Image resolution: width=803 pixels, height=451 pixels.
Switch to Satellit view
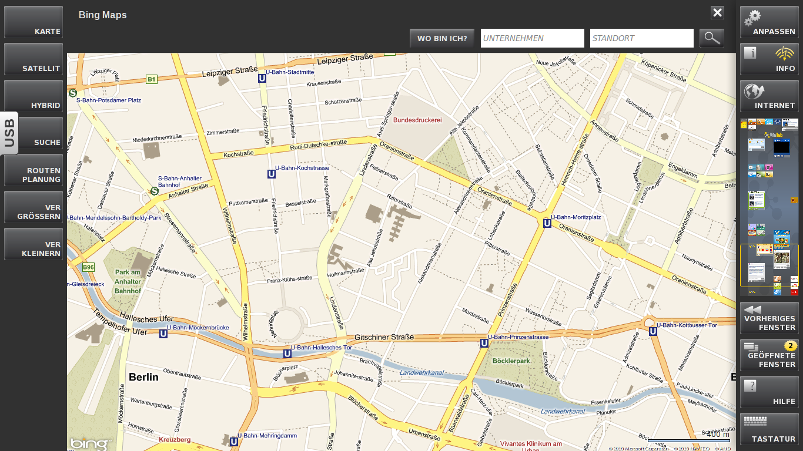click(34, 59)
